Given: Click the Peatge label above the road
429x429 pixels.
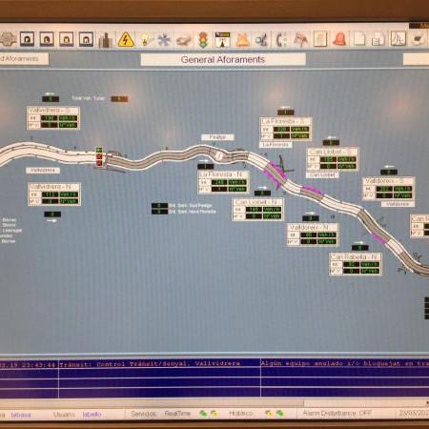Looking at the screenshot, I should [x=217, y=137].
